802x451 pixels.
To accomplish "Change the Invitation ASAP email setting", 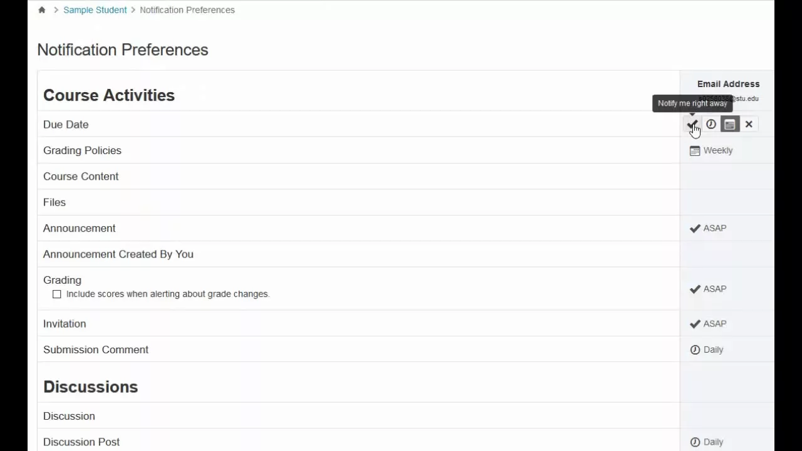I will pyautogui.click(x=708, y=324).
